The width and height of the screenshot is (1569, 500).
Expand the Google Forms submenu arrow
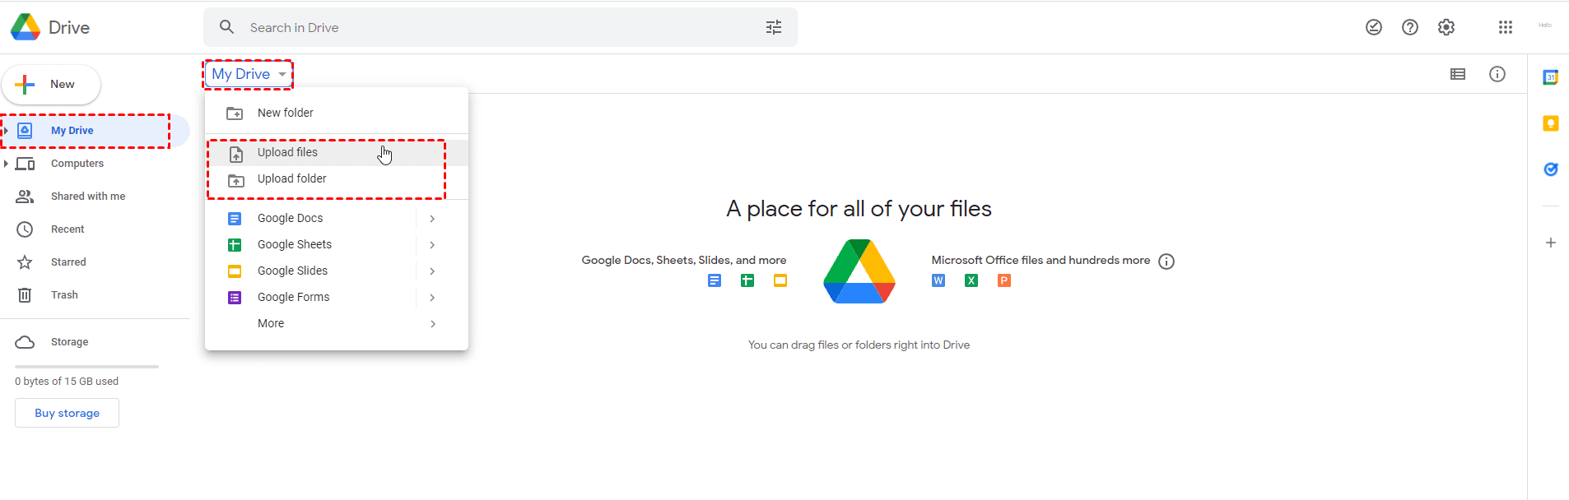[x=432, y=298]
